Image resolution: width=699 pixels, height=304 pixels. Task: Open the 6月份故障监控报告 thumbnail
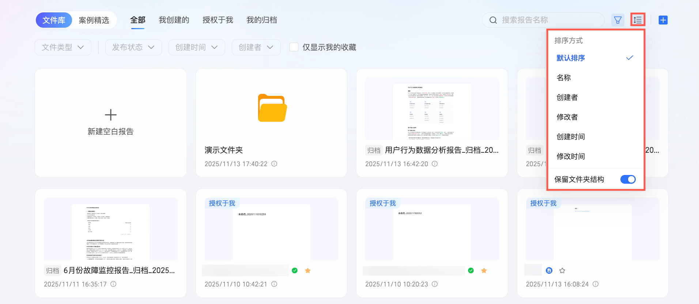click(111, 229)
